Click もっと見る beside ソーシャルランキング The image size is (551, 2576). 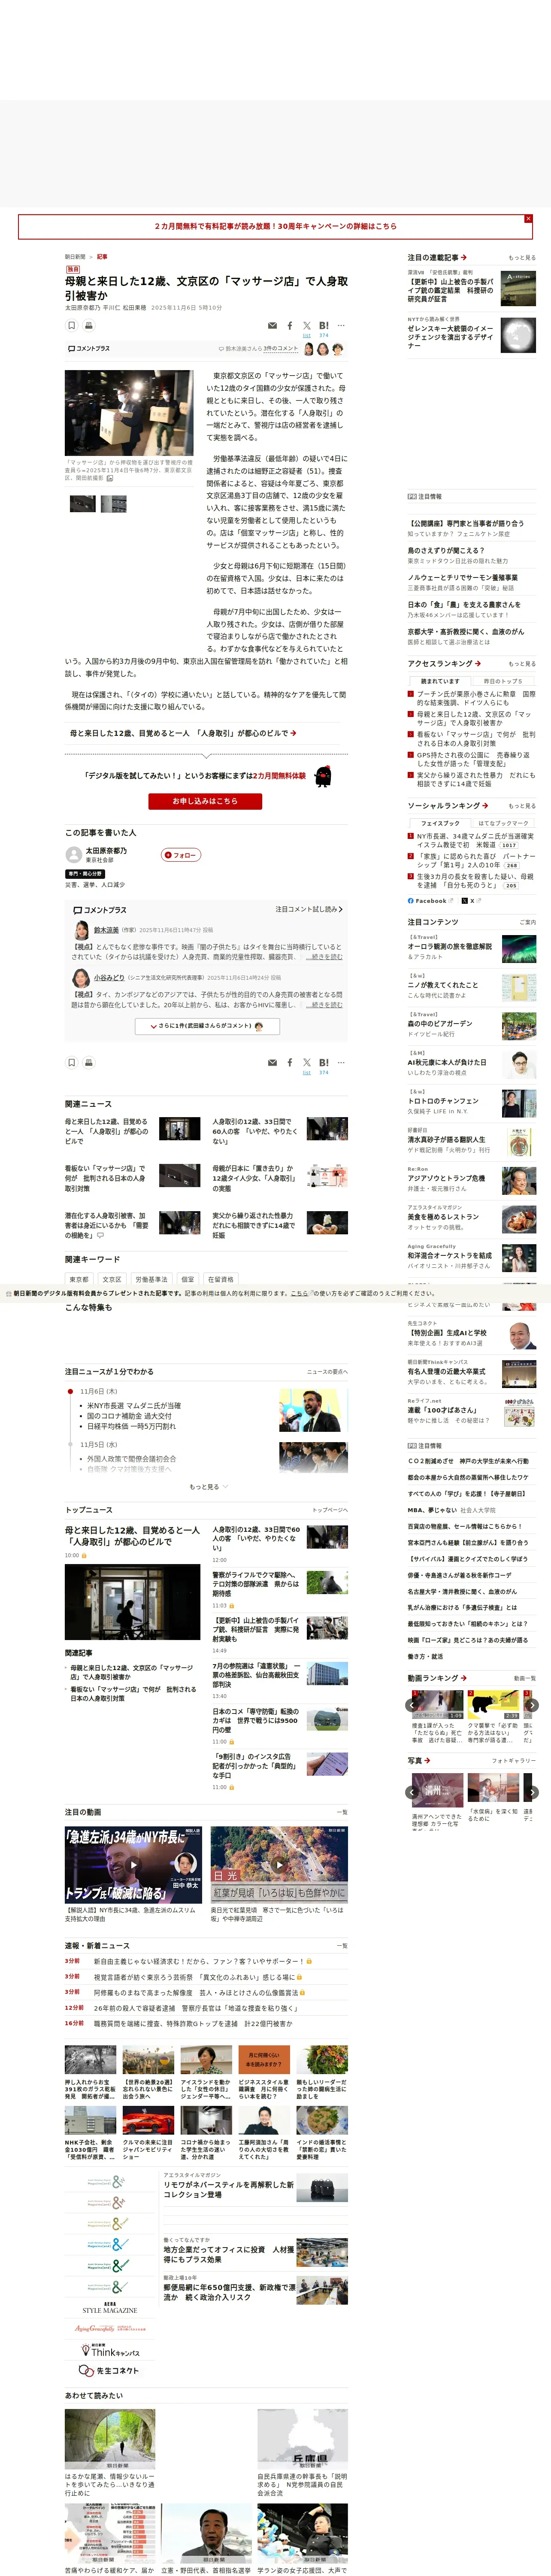[521, 806]
